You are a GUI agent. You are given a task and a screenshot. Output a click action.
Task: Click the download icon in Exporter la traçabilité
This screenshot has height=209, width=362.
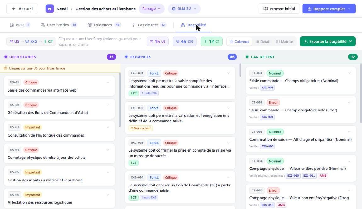pyautogui.click(x=305, y=41)
